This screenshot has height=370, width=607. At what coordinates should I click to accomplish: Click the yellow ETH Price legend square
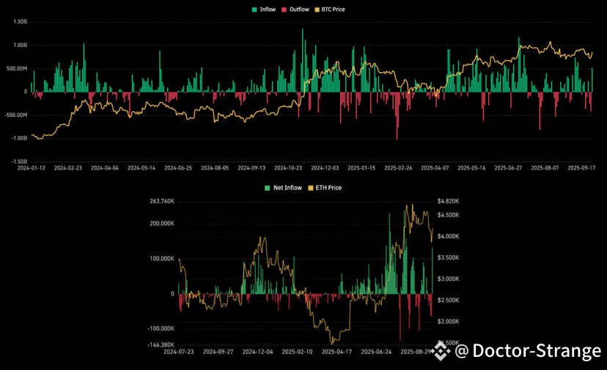coord(310,188)
